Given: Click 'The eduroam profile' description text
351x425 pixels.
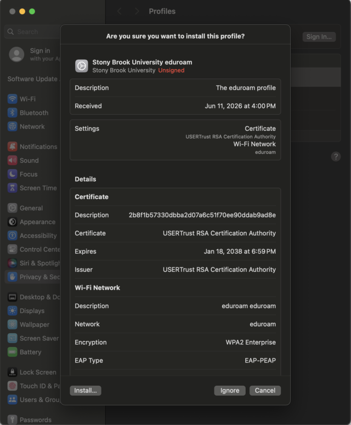Looking at the screenshot, I should coord(246,88).
